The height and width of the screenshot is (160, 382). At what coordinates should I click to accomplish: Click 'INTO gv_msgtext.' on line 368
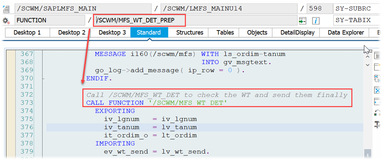(236, 62)
